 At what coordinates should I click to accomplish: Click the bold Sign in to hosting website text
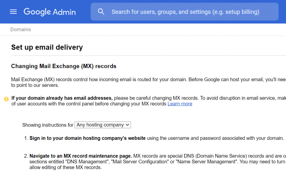[88, 138]
